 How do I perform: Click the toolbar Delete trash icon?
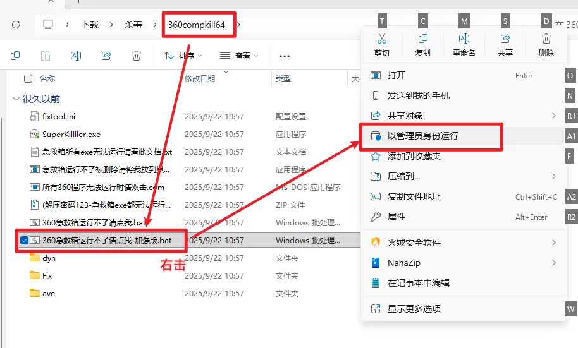pyautogui.click(x=137, y=56)
